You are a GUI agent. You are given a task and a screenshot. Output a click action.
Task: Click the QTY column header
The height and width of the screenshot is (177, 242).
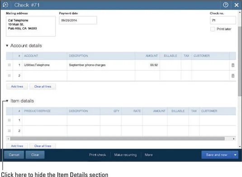click(x=116, y=111)
